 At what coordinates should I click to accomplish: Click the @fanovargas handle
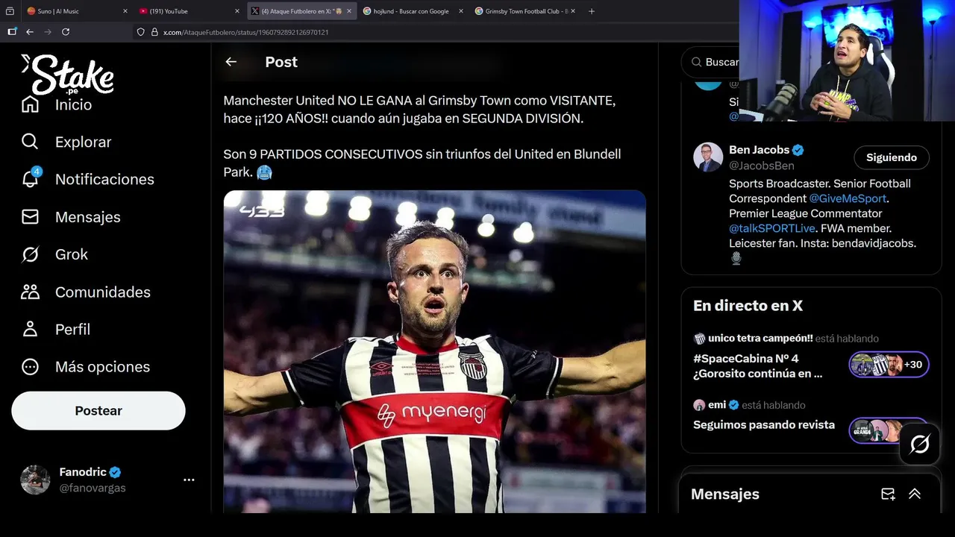tap(93, 488)
